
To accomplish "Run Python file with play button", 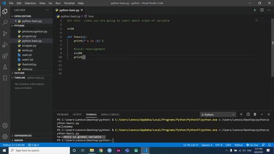I will pos(255,10).
